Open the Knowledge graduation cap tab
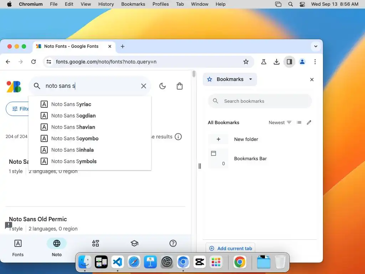Image resolution: width=365 pixels, height=274 pixels. coord(134,243)
